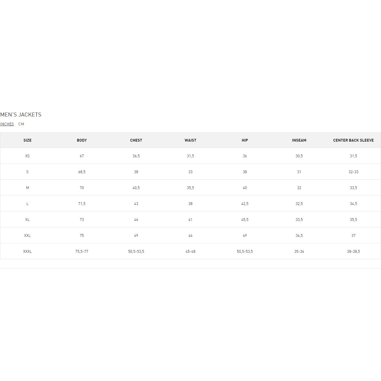
Task: Select the CENTER BACK SLEEVE header
Action: (353, 140)
